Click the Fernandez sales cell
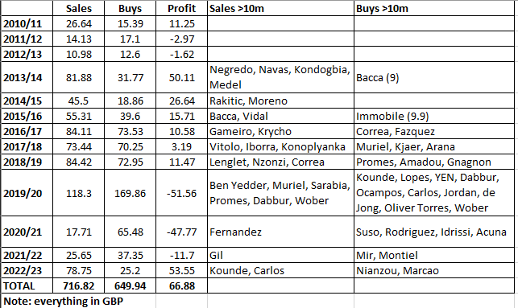Screen dimensions: 518x308 tap(280, 232)
